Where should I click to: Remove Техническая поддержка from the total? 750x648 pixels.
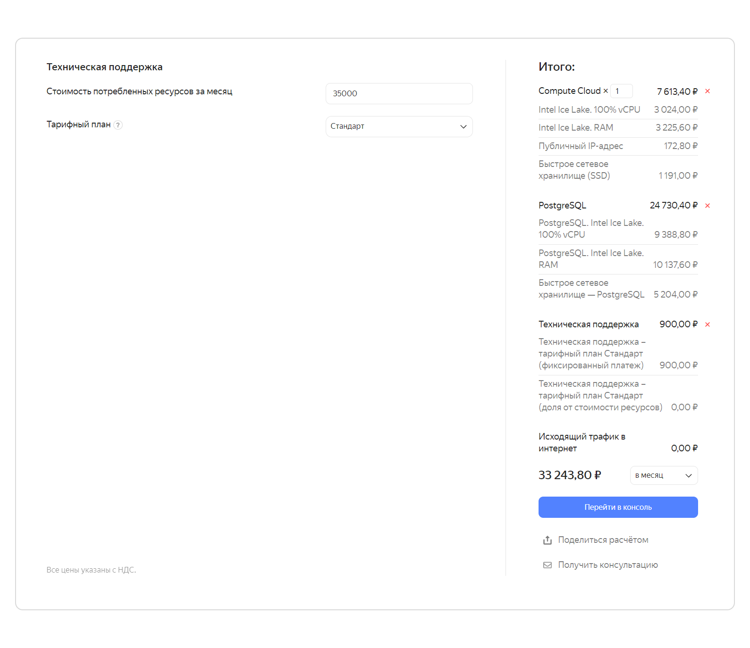(707, 324)
